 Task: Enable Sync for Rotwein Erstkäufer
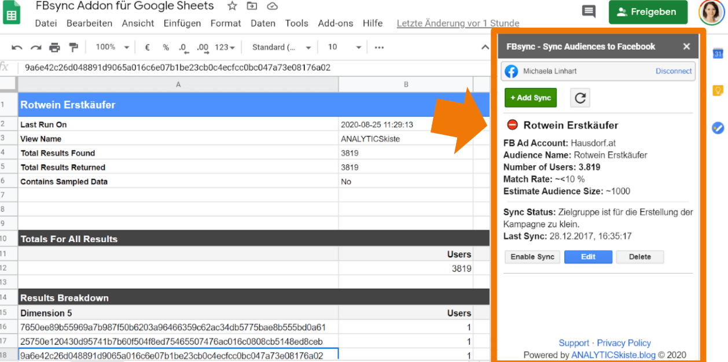(x=532, y=257)
